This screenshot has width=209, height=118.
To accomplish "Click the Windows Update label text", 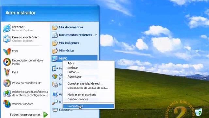I will tap(23, 104).
